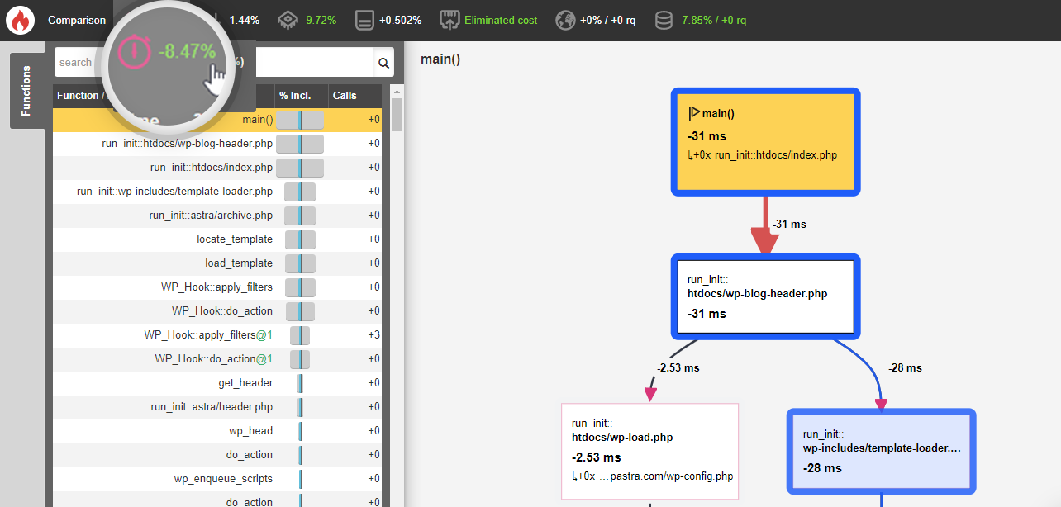Click the wp-includes/template-loader graph node

coord(882,450)
